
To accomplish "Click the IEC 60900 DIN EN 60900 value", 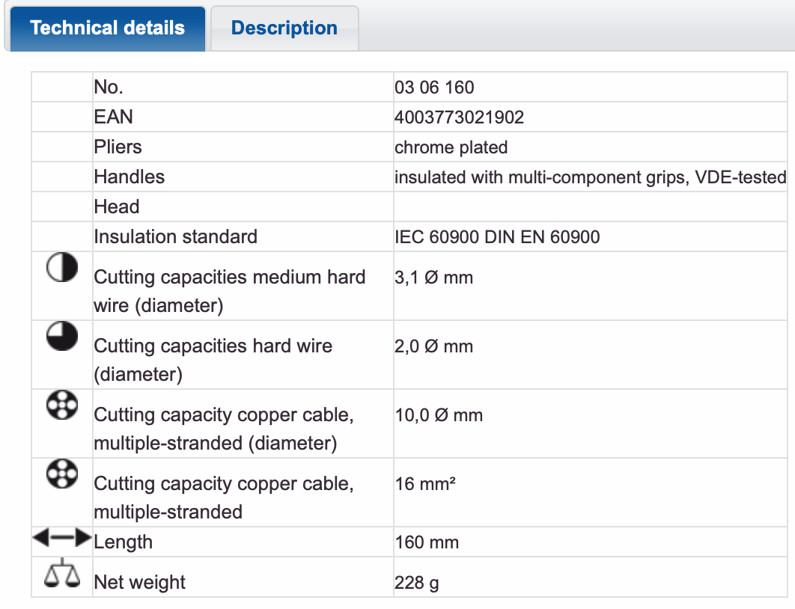I will coord(497,237).
